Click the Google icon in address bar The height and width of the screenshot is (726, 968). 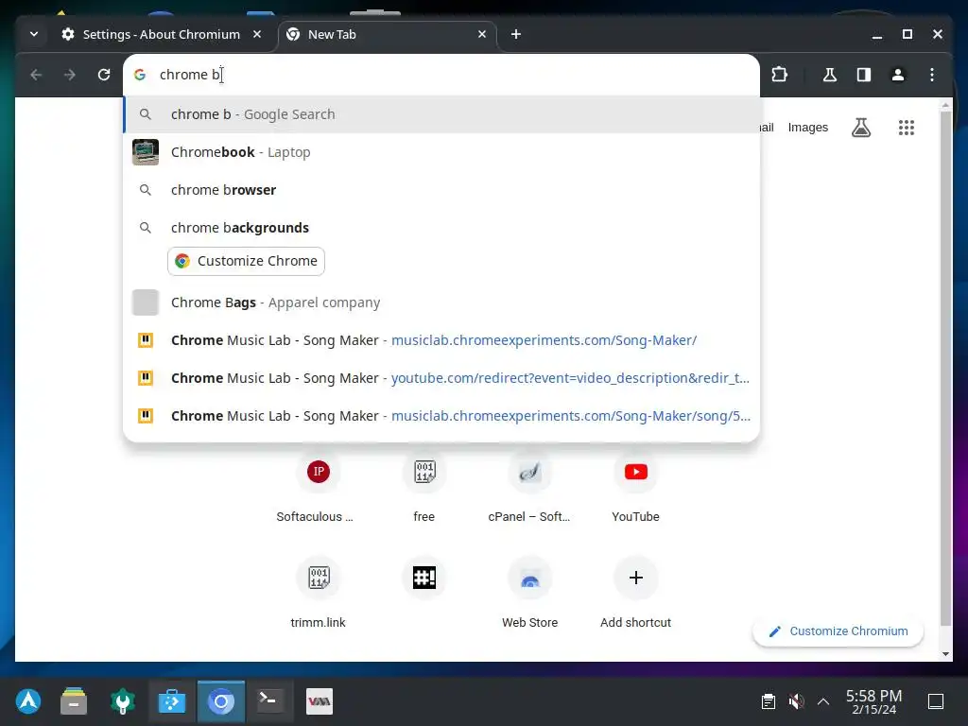(x=140, y=75)
